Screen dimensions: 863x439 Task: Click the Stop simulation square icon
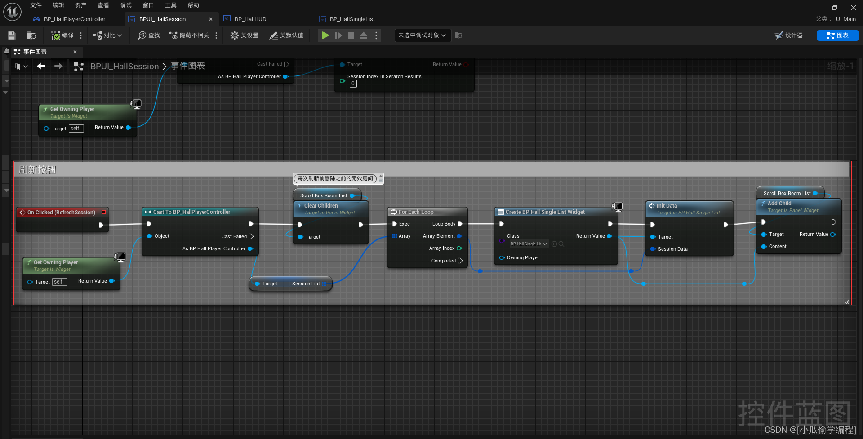coord(351,35)
